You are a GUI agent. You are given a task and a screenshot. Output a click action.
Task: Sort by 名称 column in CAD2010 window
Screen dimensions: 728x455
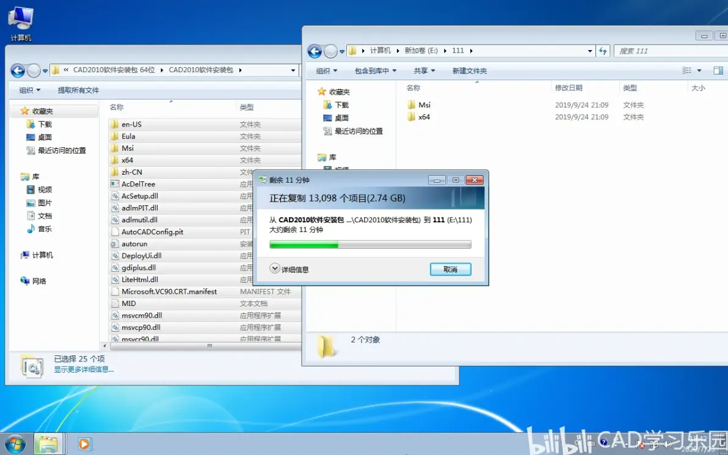[171, 107]
